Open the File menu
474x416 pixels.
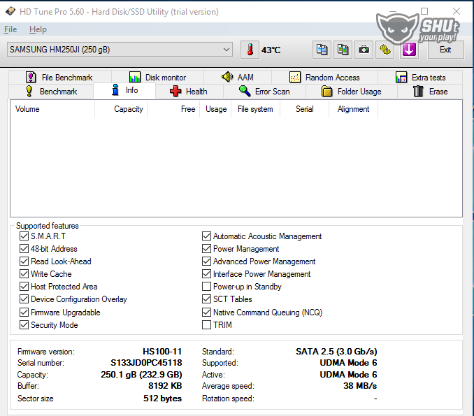tap(10, 29)
